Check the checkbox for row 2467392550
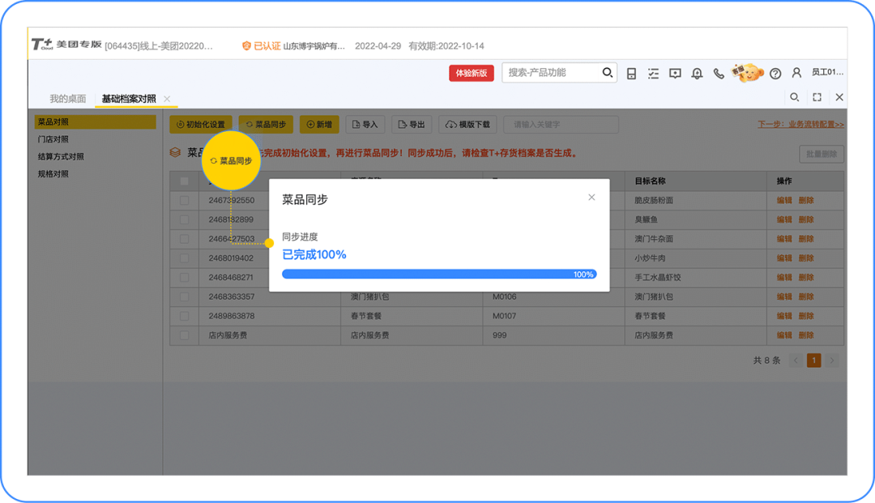This screenshot has width=875, height=503. [x=185, y=200]
